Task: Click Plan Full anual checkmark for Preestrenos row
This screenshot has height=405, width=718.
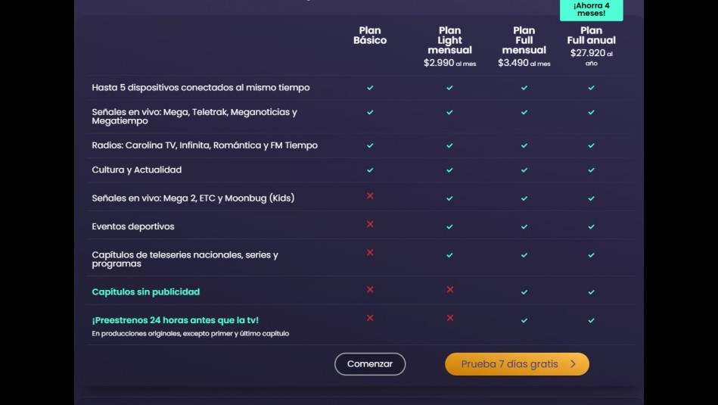Action: (x=591, y=320)
